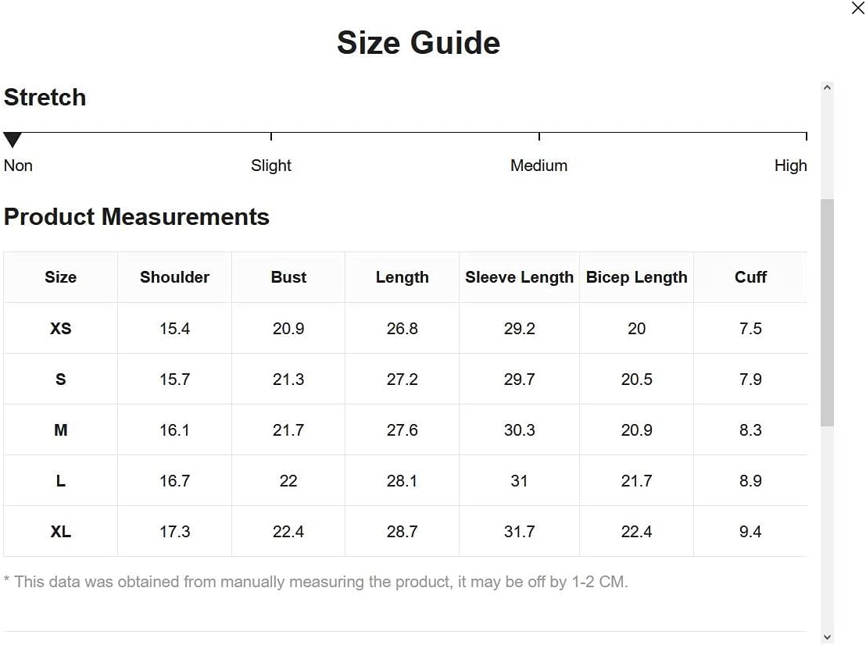This screenshot has width=866, height=645.
Task: Click the Sleeve Length column header
Action: tap(519, 277)
